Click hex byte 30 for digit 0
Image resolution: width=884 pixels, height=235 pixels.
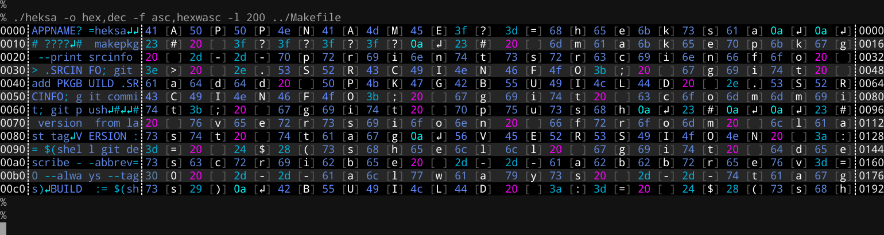click(152, 175)
